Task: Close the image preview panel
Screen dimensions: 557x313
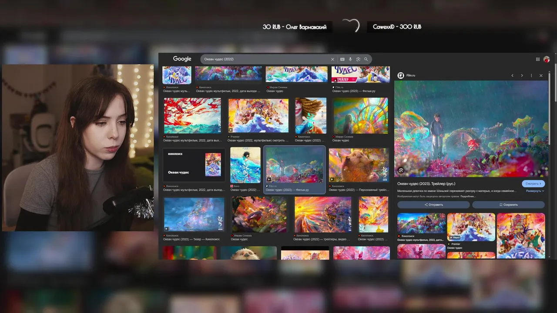Action: [541, 76]
